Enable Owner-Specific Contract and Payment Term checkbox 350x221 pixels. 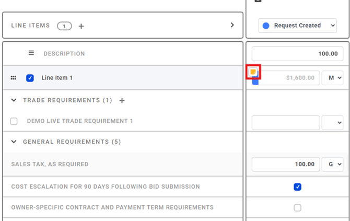point(297,207)
